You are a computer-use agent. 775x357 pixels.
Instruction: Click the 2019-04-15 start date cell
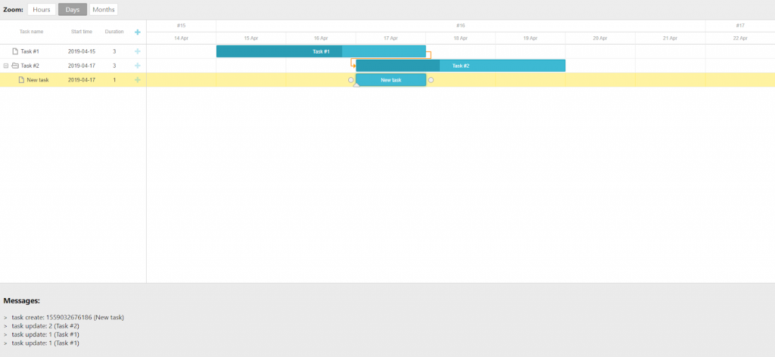point(82,51)
